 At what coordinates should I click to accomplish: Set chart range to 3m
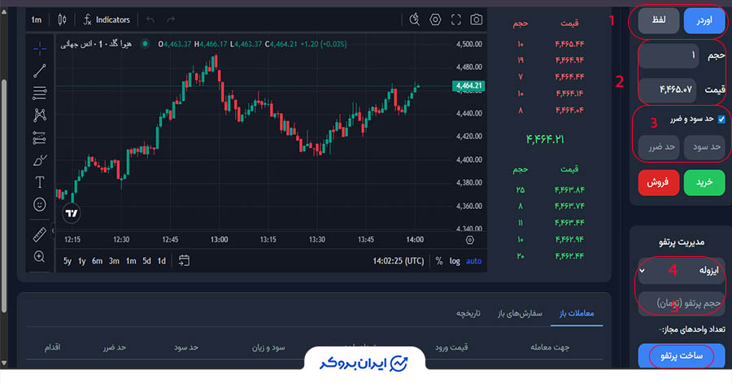pyautogui.click(x=114, y=261)
